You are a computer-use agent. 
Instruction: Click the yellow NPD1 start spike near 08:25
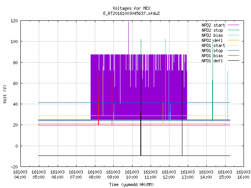(x=103, y=91)
